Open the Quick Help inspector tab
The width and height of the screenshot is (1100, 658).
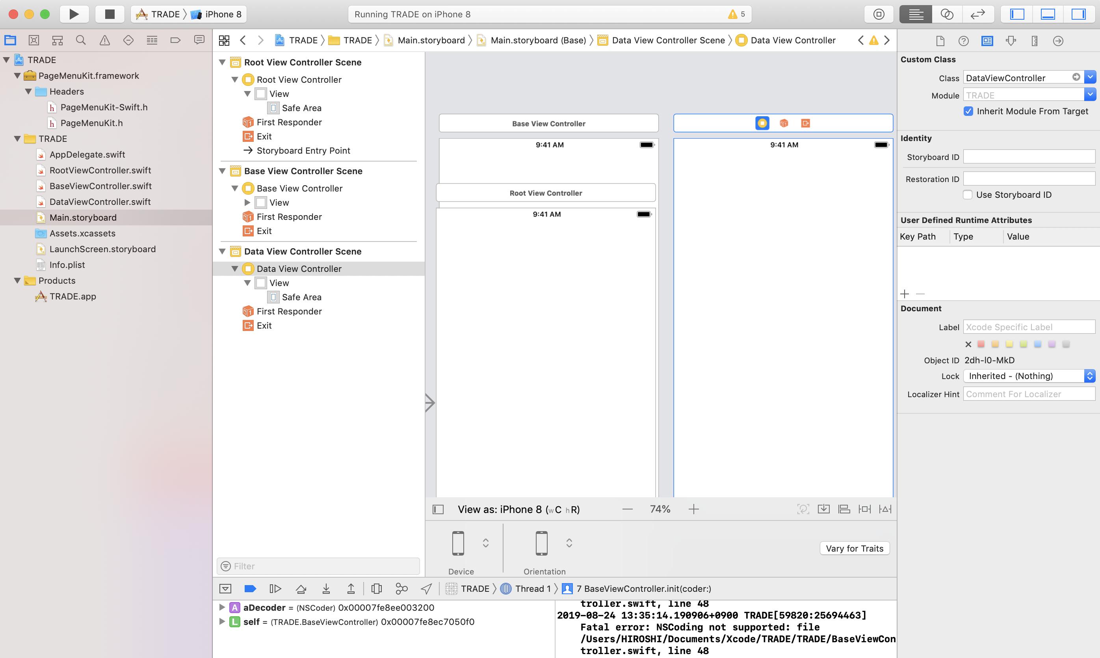pos(963,41)
